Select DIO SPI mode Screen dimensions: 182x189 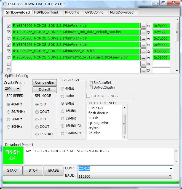(x=37, y=119)
